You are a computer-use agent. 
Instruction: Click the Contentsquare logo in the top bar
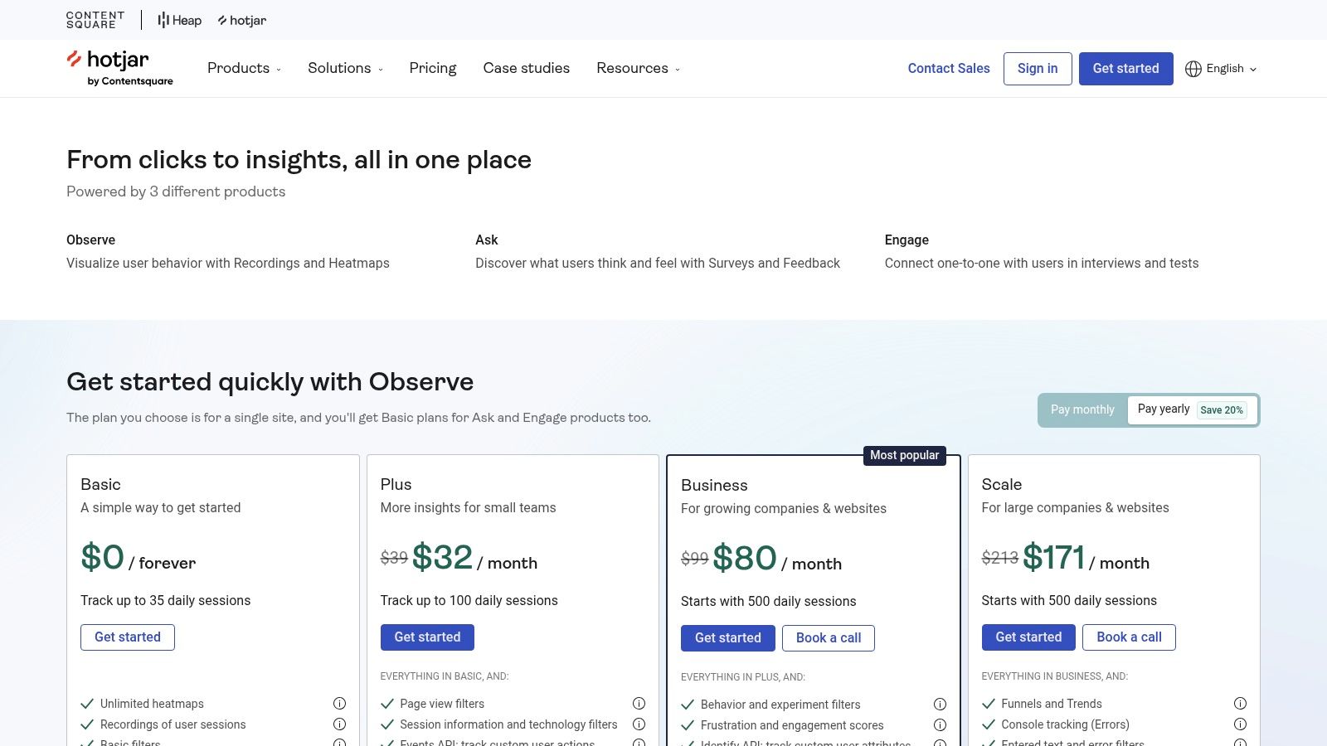95,20
